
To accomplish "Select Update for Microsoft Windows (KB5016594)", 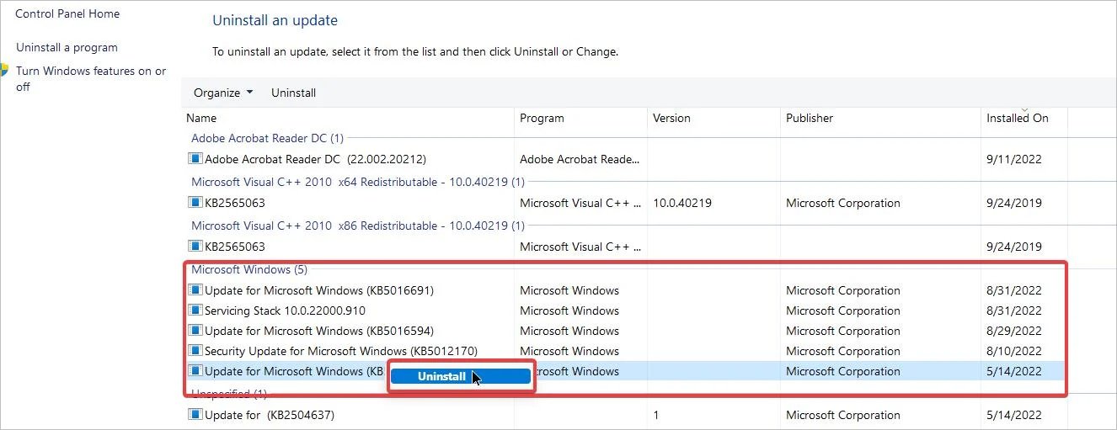I will click(x=319, y=331).
